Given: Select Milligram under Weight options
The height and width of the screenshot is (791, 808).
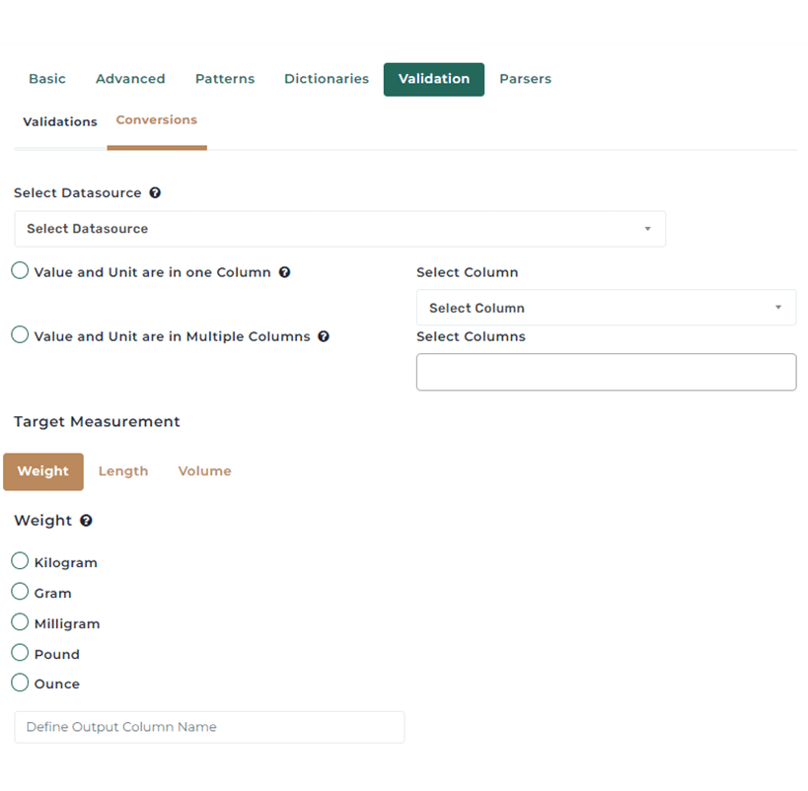Looking at the screenshot, I should pos(19,620).
